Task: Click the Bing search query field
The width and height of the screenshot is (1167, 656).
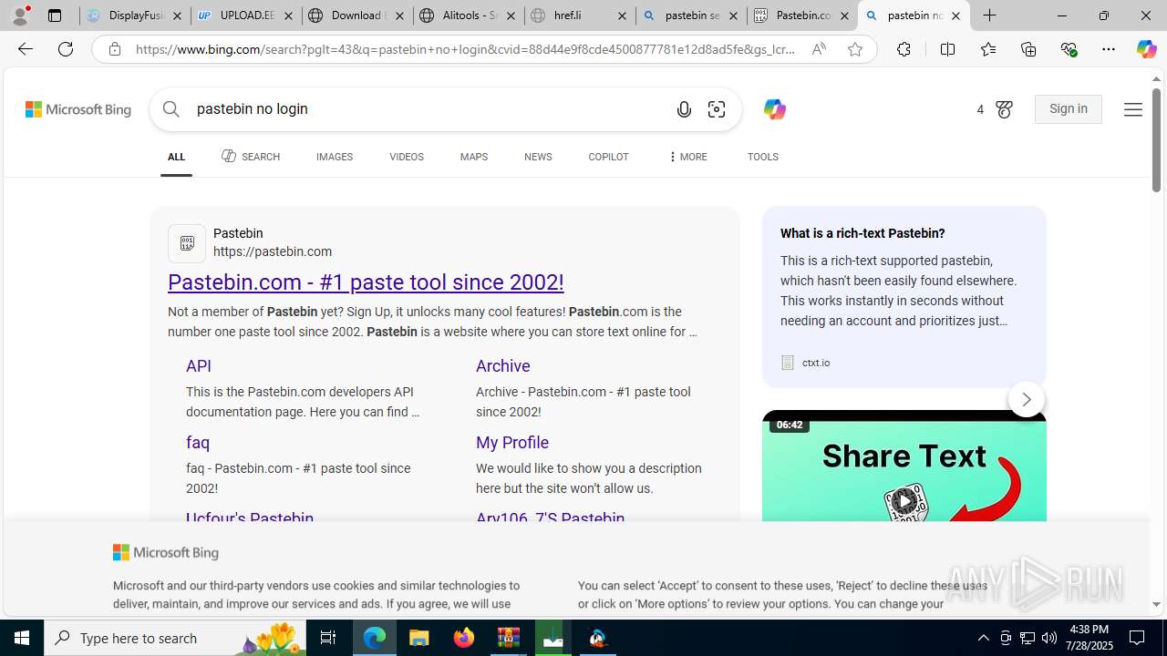Action: tap(429, 109)
